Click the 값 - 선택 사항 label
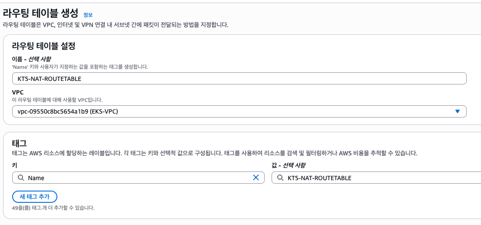481x225 pixels. click(289, 165)
